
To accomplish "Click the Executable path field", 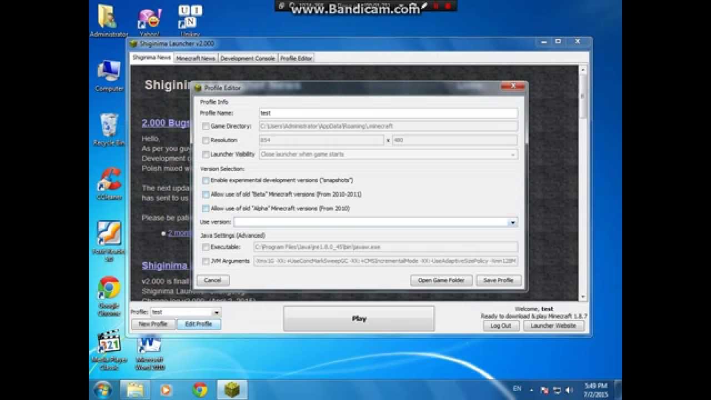I will (x=385, y=247).
